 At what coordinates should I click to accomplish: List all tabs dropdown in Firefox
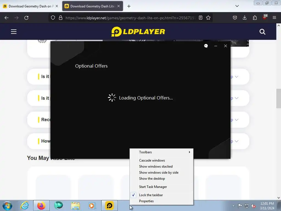[x=237, y=6]
